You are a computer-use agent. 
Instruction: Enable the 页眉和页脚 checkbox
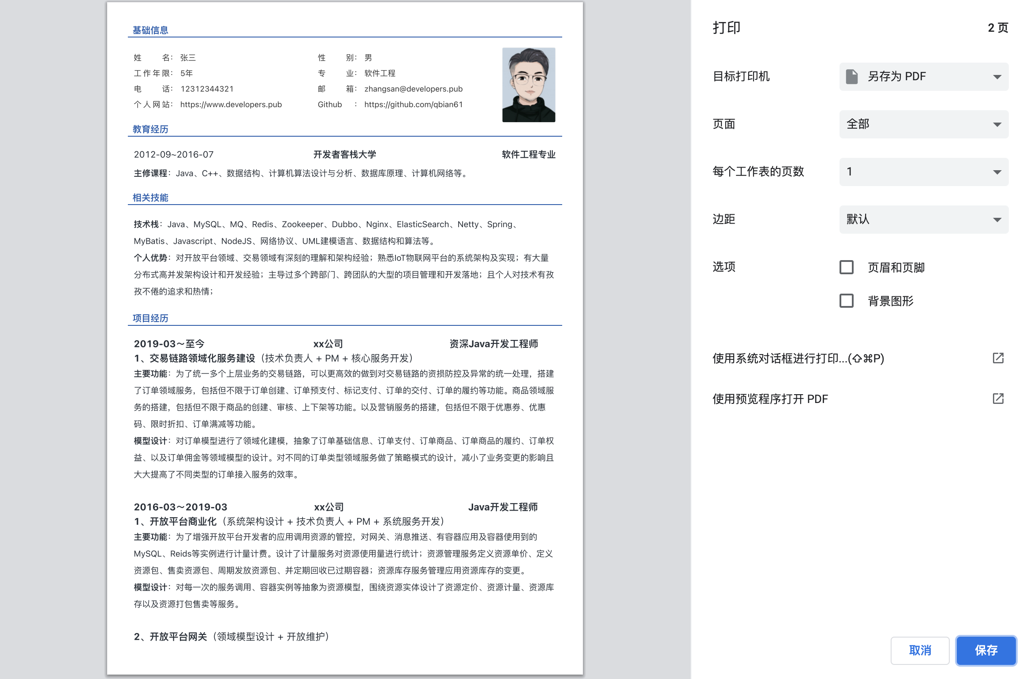[x=846, y=267]
